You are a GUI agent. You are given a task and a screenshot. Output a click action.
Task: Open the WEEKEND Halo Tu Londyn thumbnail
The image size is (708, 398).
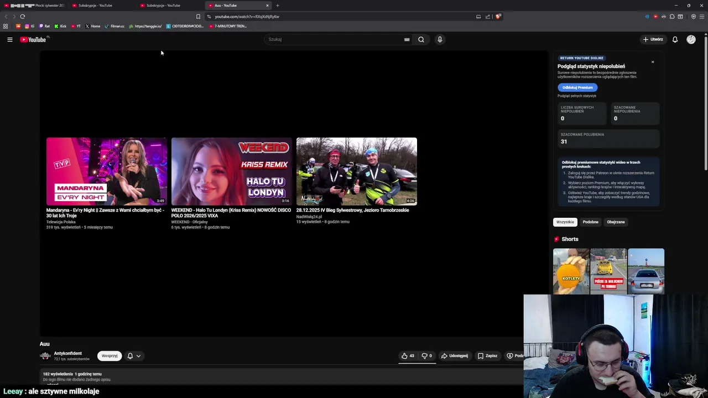coord(232,171)
